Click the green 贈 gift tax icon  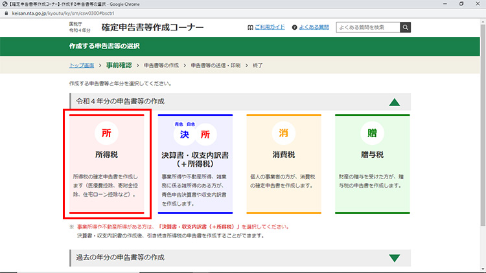(372, 133)
